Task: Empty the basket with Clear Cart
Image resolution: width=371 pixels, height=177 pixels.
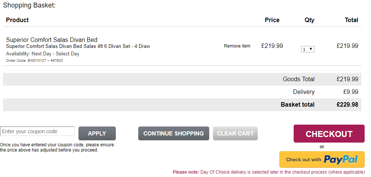Action: (x=235, y=133)
